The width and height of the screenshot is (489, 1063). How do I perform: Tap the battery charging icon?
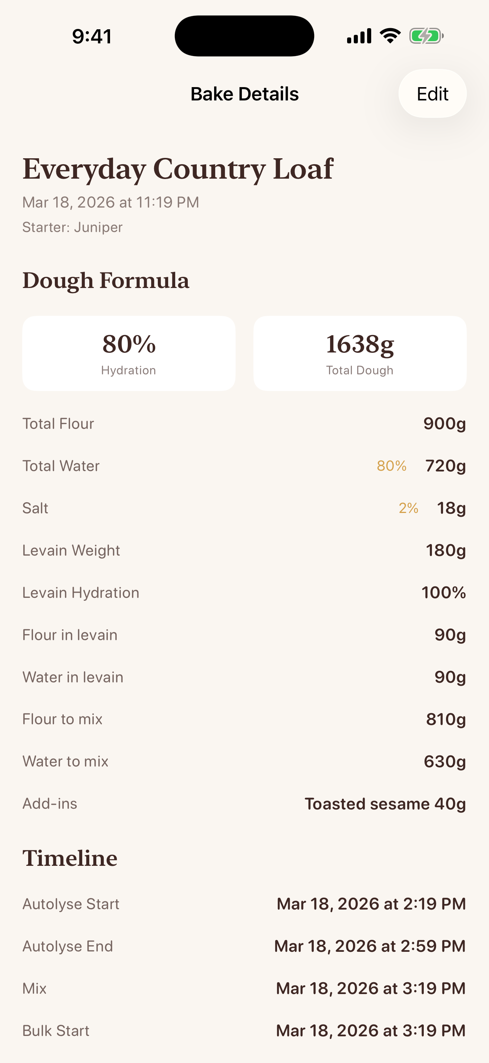coord(426,36)
